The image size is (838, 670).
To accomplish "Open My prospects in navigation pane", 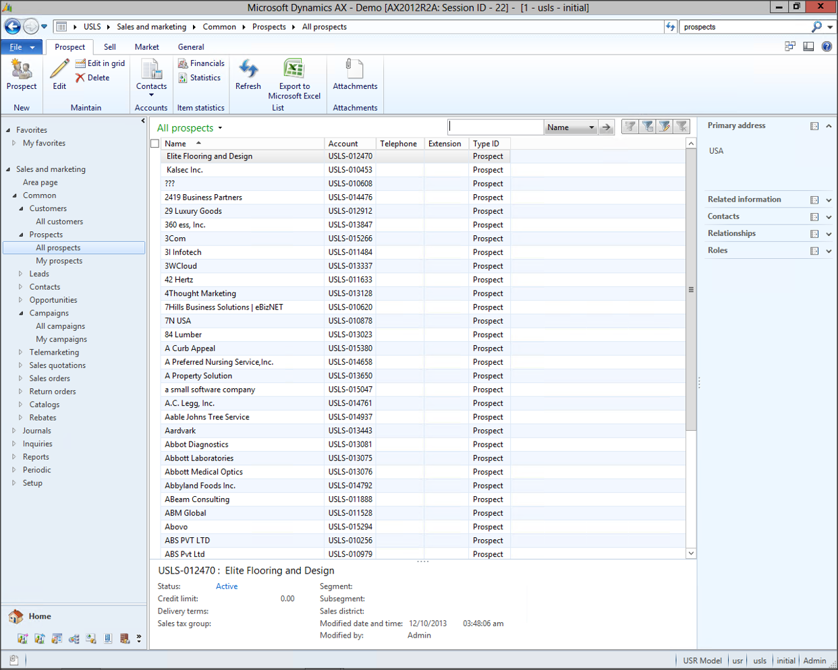I will click(59, 261).
